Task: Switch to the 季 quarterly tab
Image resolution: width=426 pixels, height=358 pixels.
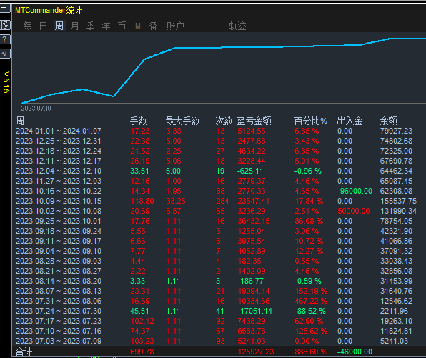Action: 90,26
